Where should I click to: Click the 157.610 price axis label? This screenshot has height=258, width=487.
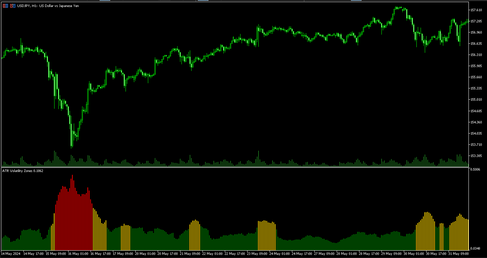point(477,10)
